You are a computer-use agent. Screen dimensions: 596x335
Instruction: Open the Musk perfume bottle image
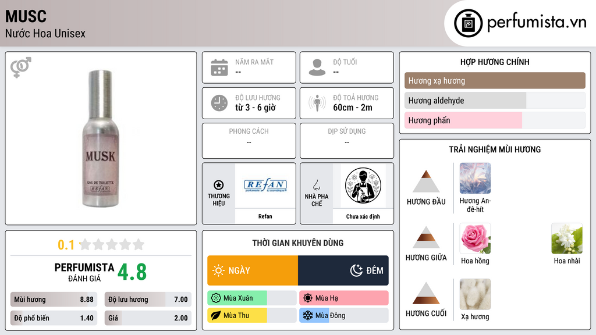tap(100, 138)
